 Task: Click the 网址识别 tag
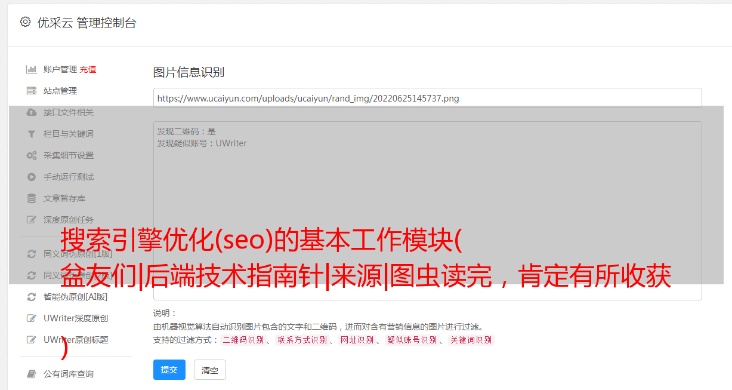coord(357,340)
